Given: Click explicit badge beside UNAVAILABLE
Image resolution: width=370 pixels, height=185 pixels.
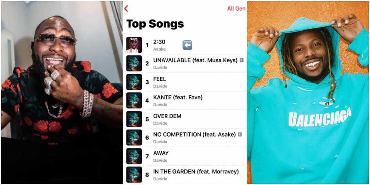Looking at the screenshot, I should tap(241, 60).
